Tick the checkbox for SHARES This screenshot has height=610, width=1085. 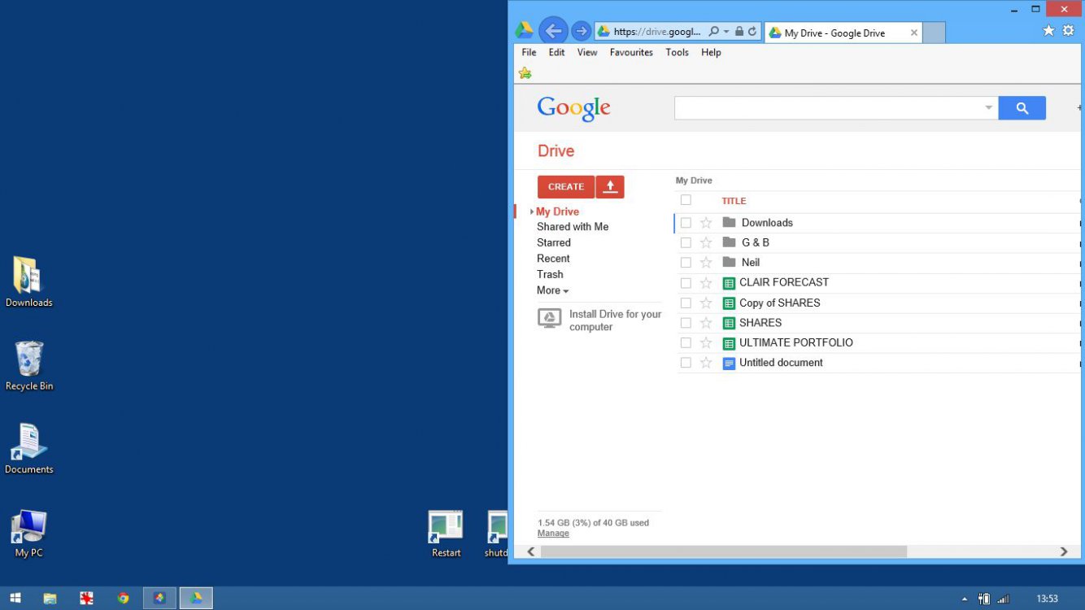pos(686,323)
